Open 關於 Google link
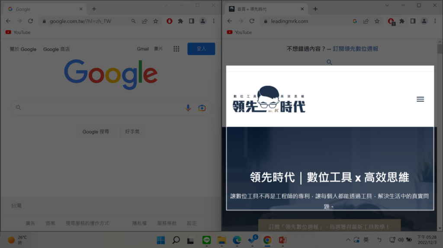Image resolution: width=443 pixels, height=248 pixels. click(23, 49)
